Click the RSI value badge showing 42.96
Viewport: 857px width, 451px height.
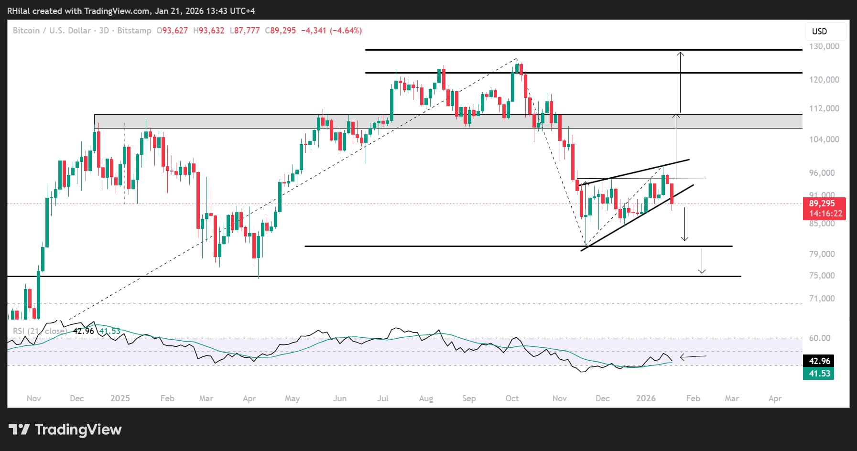pos(820,362)
